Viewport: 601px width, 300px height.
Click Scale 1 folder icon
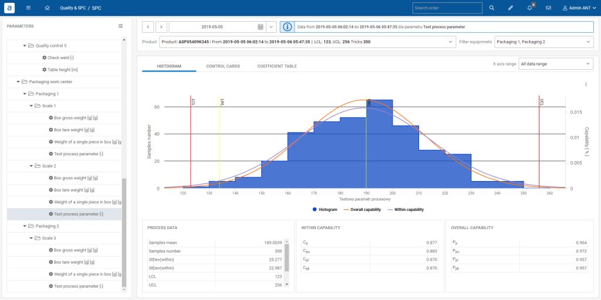point(38,105)
